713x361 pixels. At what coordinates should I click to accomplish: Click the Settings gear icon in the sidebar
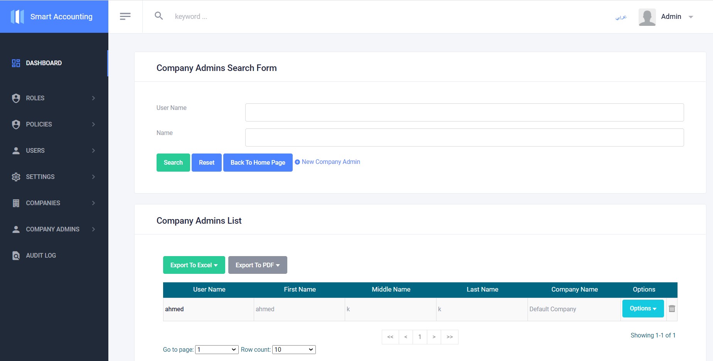coord(16,177)
